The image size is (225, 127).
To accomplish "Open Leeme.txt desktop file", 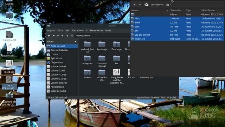I will (9, 36).
